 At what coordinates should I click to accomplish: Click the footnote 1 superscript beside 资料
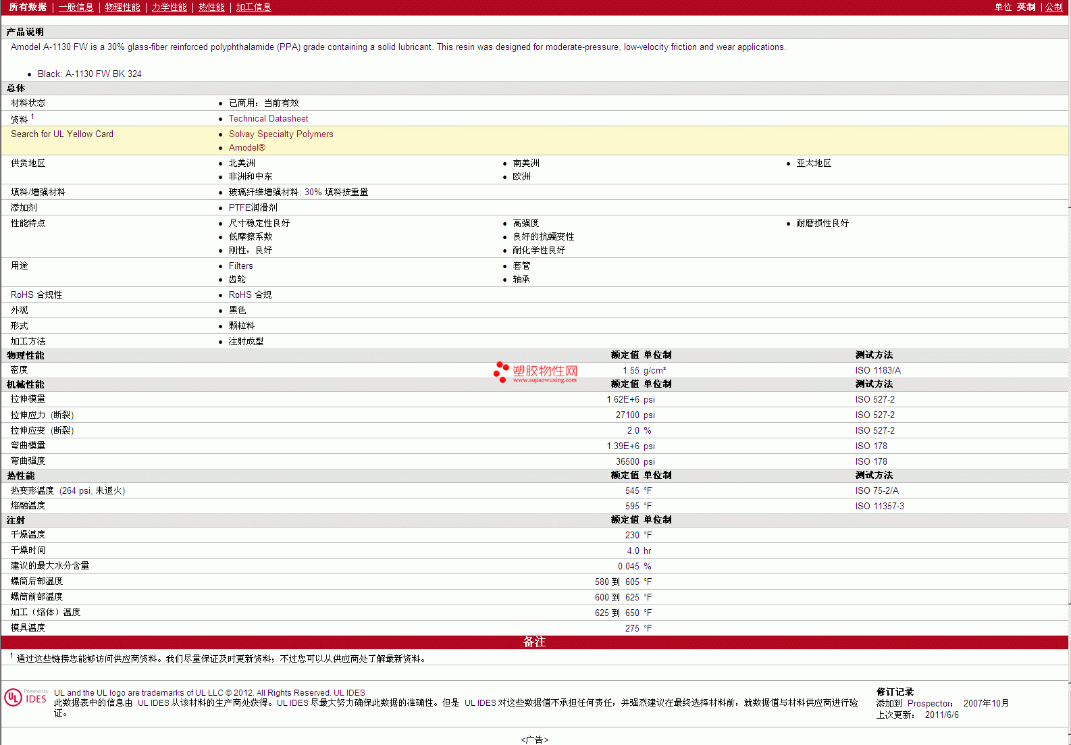point(32,117)
